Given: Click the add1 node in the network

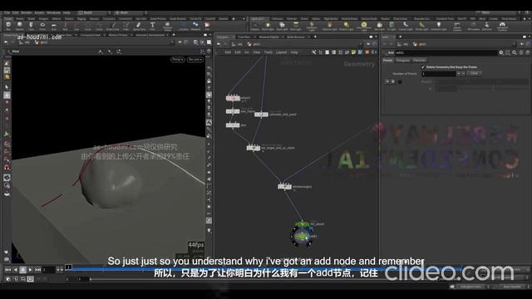Looking at the screenshot, I should [x=301, y=236].
